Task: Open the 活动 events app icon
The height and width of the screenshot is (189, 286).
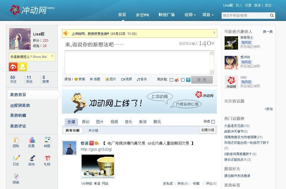Action: (x=32, y=158)
